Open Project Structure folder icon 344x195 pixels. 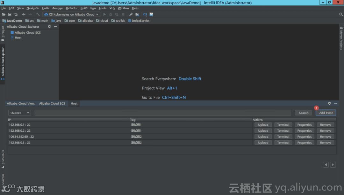[x=137, y=14]
